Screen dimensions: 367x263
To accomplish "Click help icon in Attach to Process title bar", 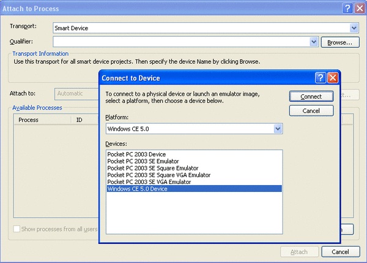I will coord(346,8).
